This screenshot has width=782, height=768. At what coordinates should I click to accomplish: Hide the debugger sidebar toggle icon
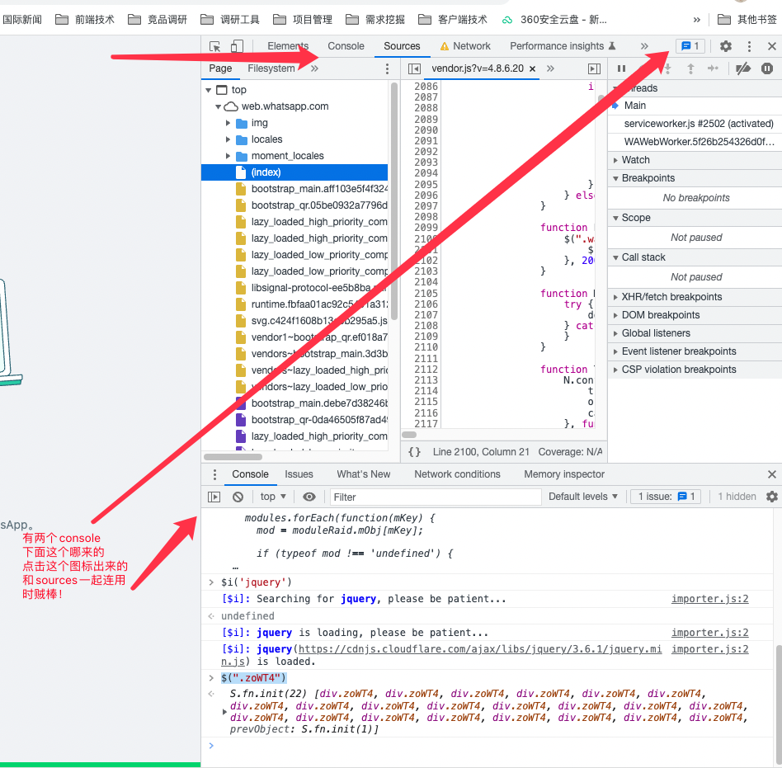coord(594,68)
